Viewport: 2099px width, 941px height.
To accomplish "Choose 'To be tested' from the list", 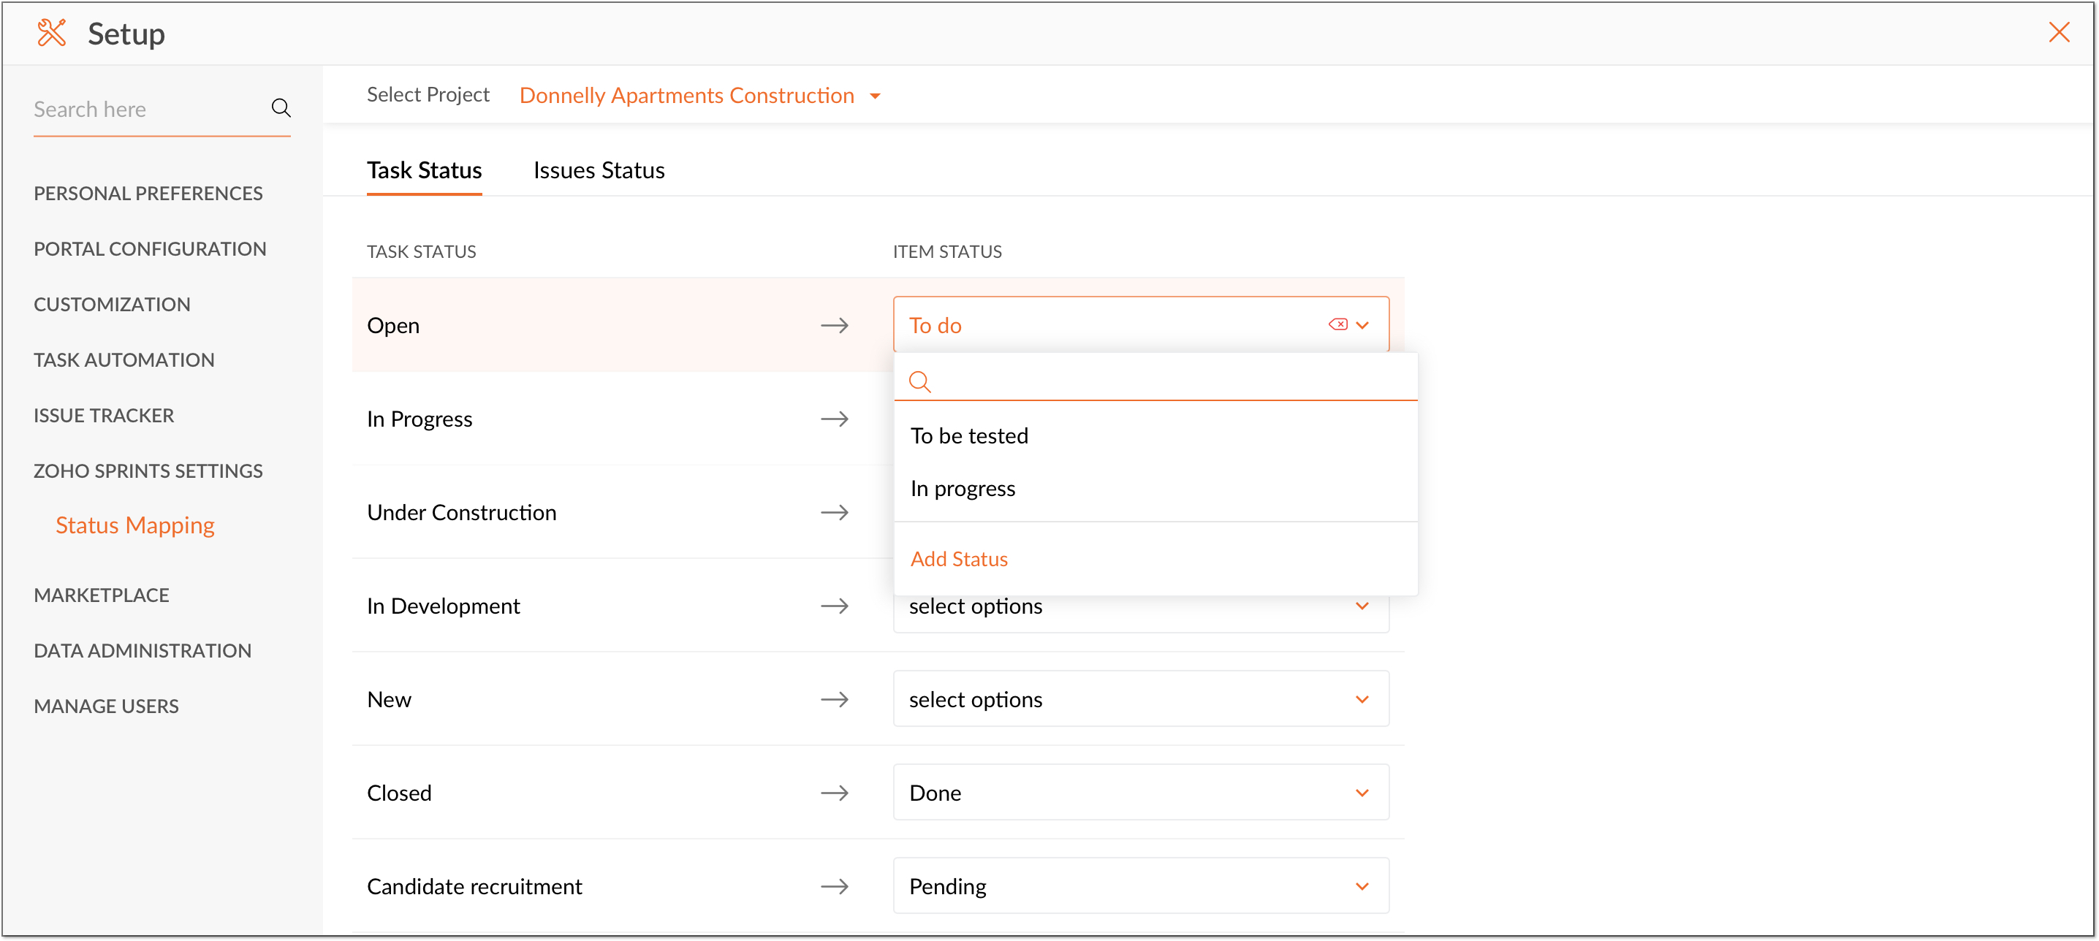I will tap(969, 436).
